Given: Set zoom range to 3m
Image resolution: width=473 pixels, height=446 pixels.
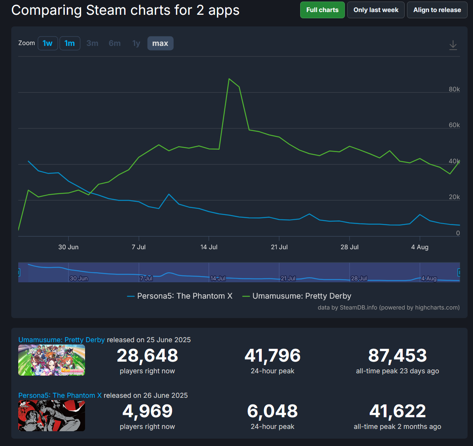Looking at the screenshot, I should point(92,43).
